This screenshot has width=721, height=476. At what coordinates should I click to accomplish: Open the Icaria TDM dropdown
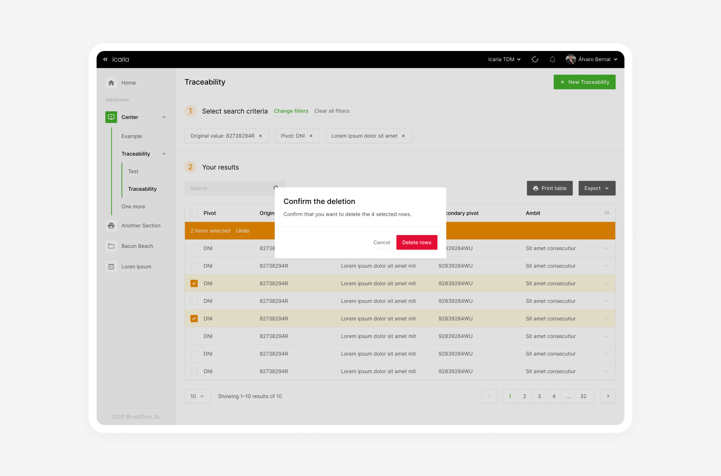tap(504, 59)
